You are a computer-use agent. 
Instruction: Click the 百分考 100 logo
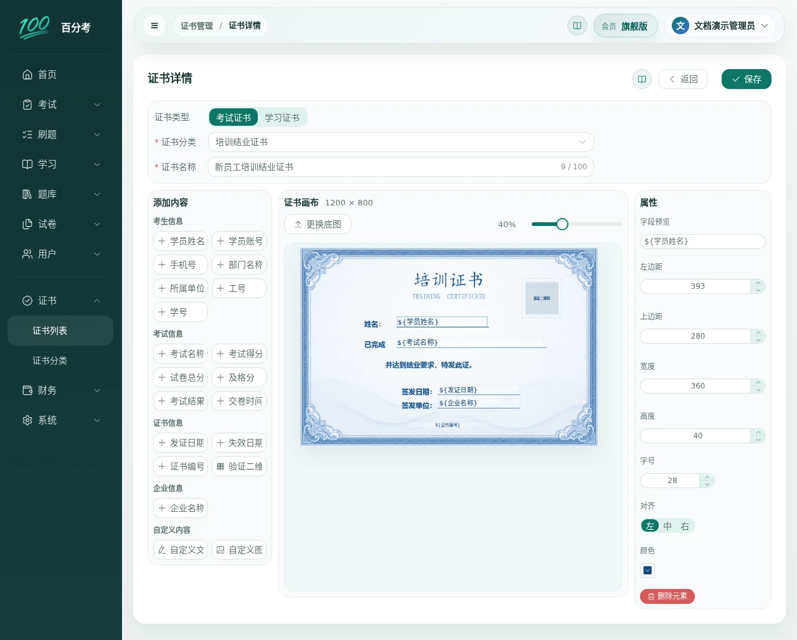(x=35, y=27)
